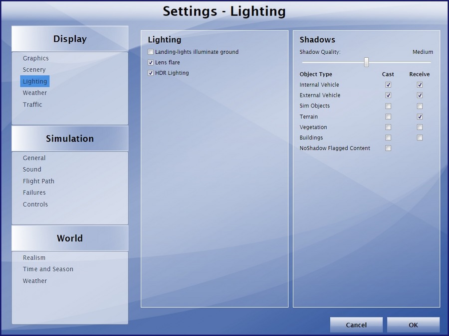Click the Sim Objects row label
Viewport: 449px width, 336px height.
click(314, 106)
